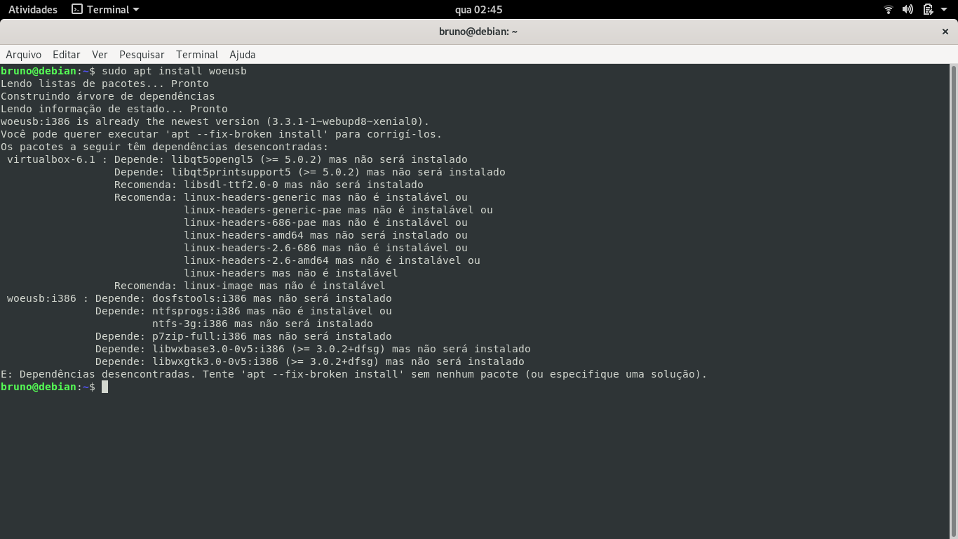Click the terminal cursor at last prompt
Viewport: 958px width, 539px height.
[x=104, y=387]
